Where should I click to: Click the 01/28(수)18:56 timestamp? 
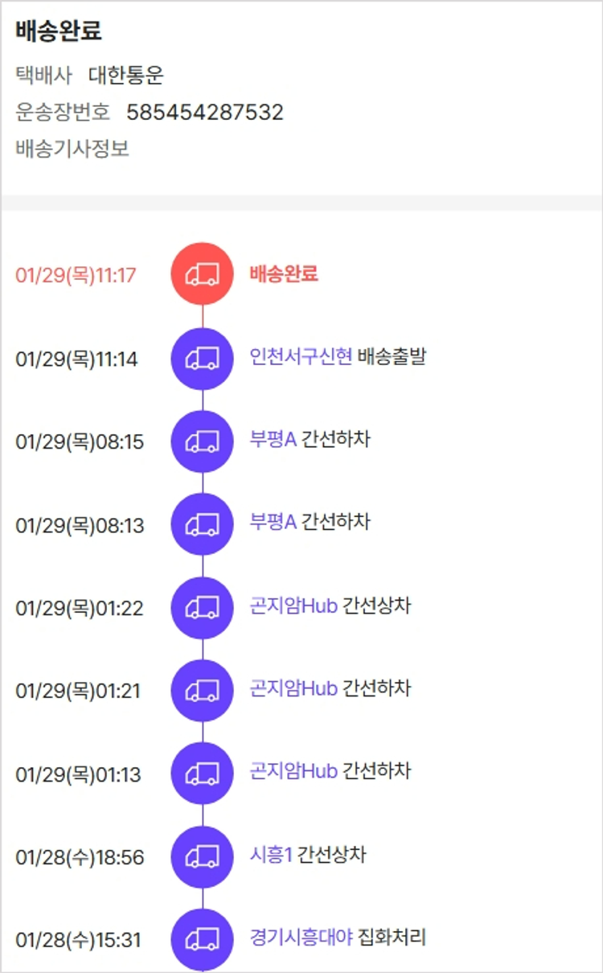tap(80, 858)
